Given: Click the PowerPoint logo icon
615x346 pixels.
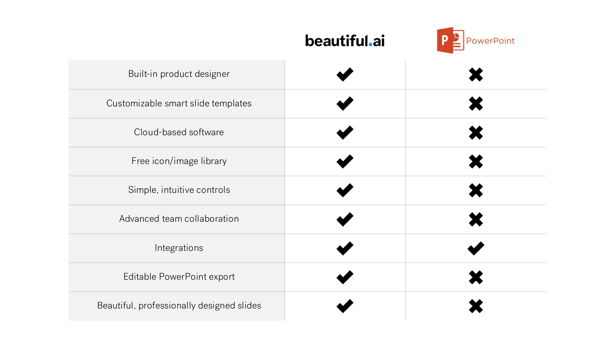Looking at the screenshot, I should pyautogui.click(x=450, y=40).
